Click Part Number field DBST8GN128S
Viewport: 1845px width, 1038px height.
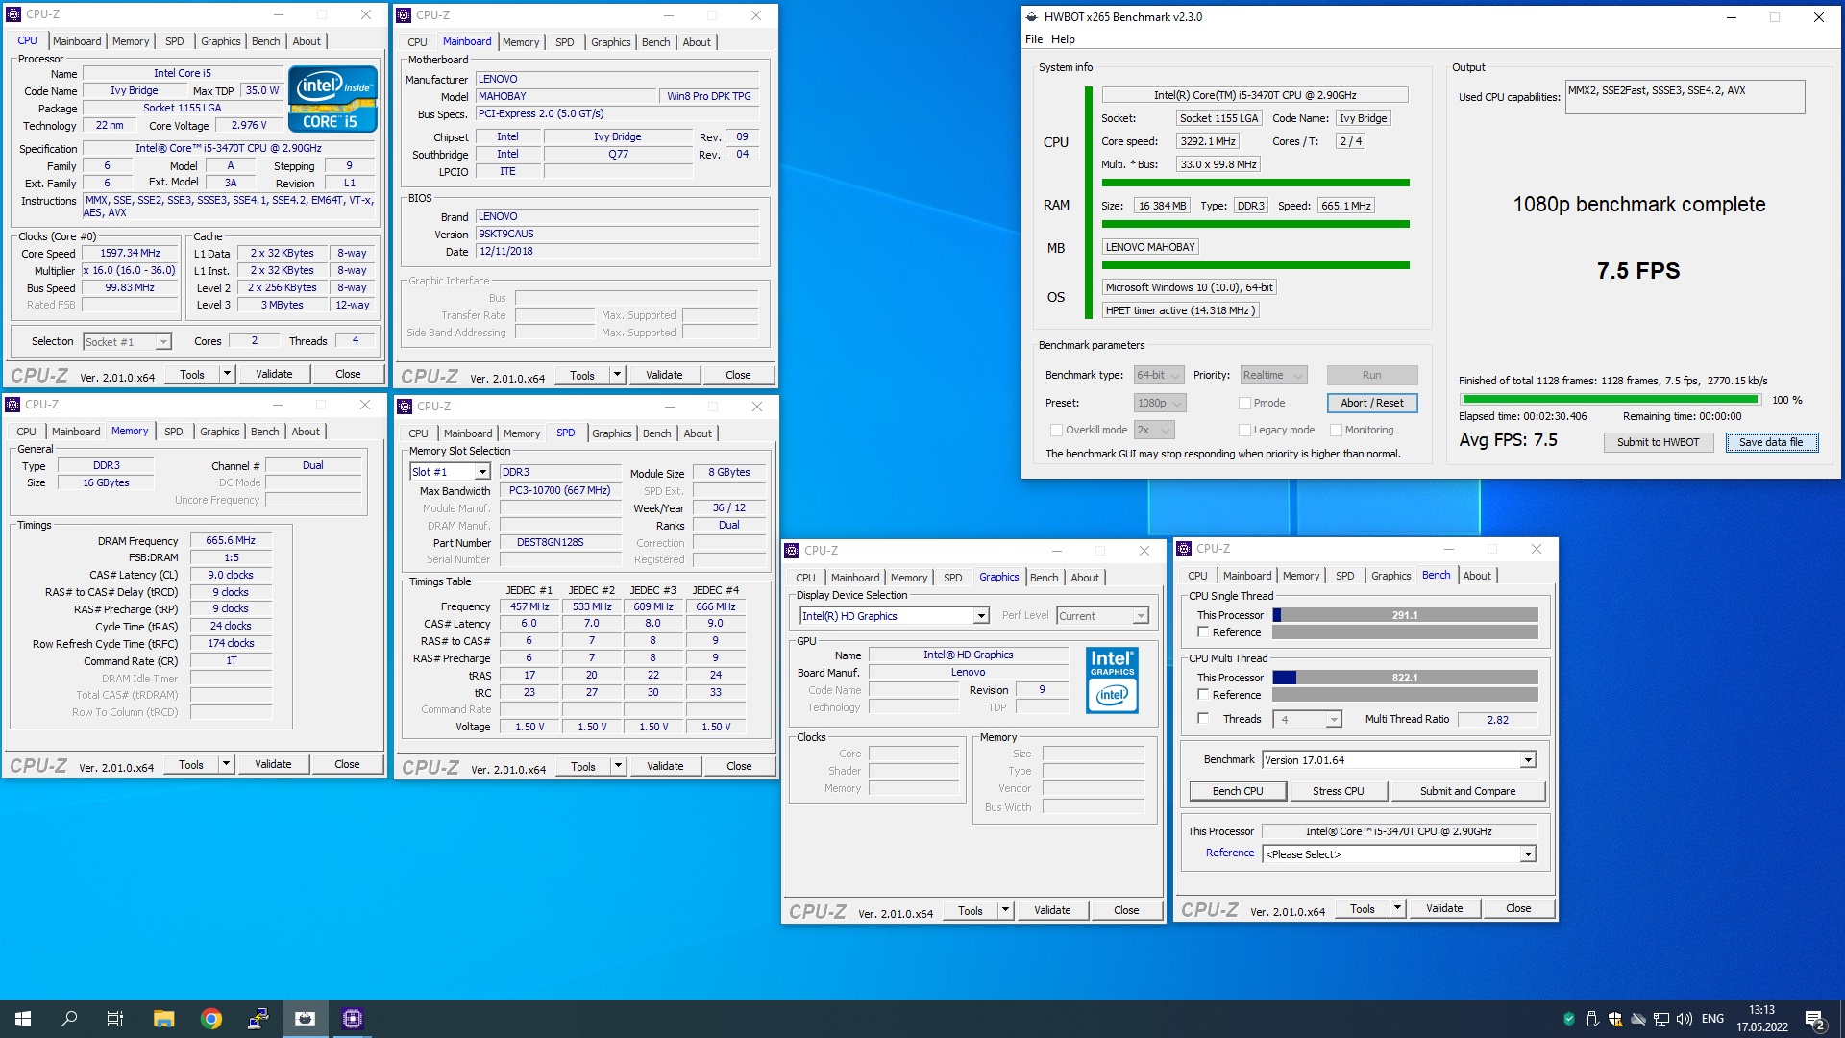click(560, 542)
